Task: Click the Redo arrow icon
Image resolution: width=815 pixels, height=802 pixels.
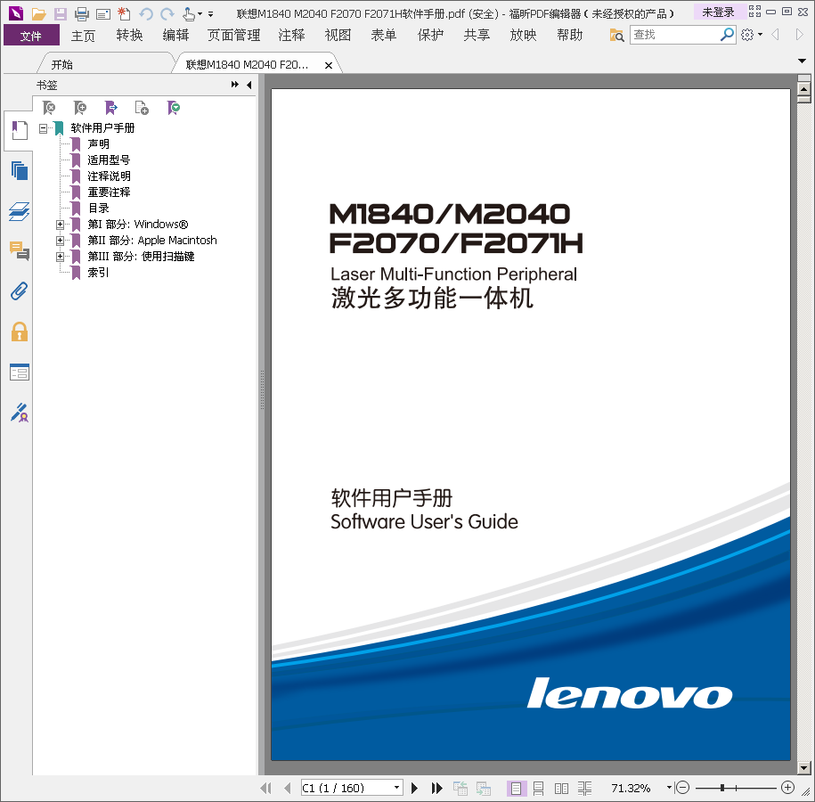Action: click(167, 14)
